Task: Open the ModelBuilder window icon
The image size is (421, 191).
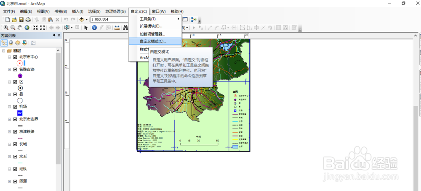Action: 194,20
